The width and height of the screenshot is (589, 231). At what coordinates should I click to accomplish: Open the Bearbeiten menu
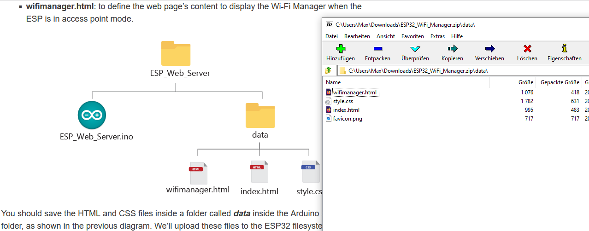click(357, 36)
